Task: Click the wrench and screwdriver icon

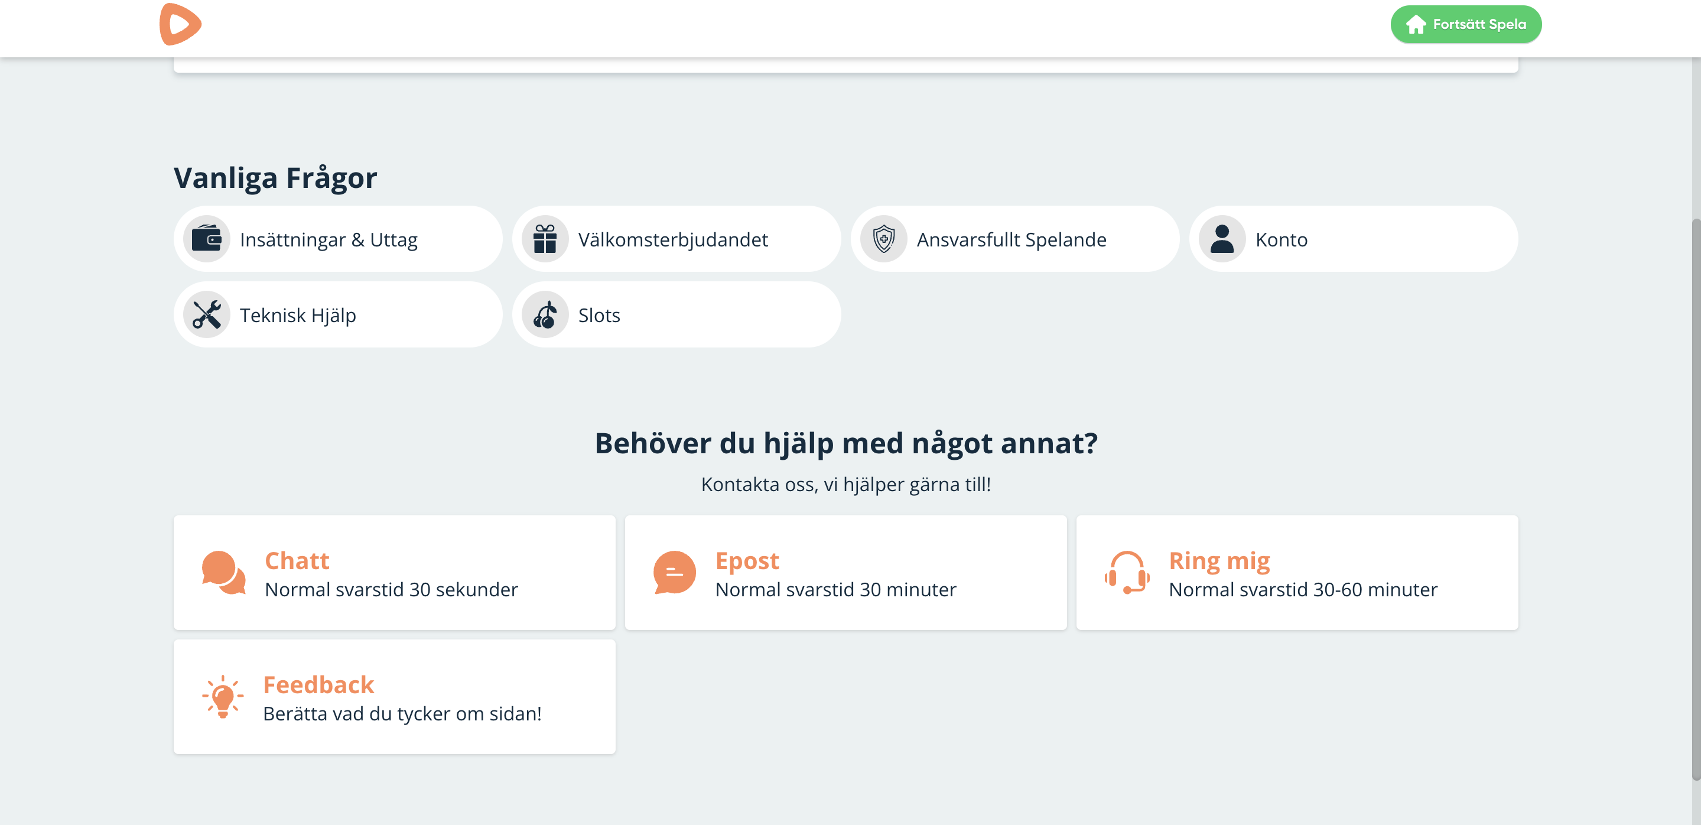Action: coord(207,315)
